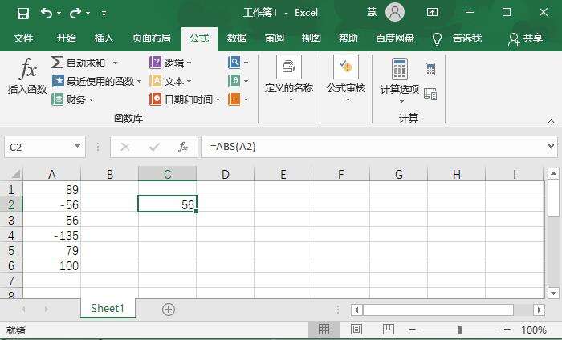This screenshot has height=340, width=562.
Task: Click the 自动求和 sigma icon
Action: point(57,63)
